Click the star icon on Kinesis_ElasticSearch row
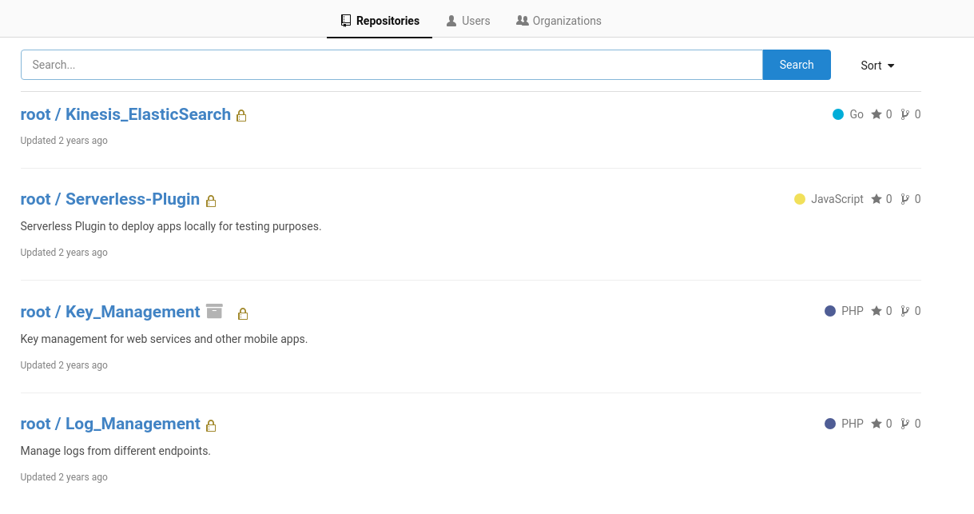Screen dimensions: 974x514 pos(877,114)
